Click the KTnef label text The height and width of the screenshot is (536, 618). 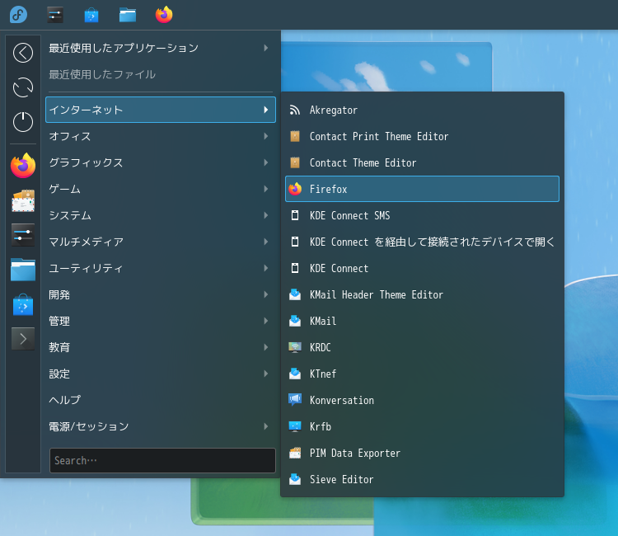coord(323,374)
